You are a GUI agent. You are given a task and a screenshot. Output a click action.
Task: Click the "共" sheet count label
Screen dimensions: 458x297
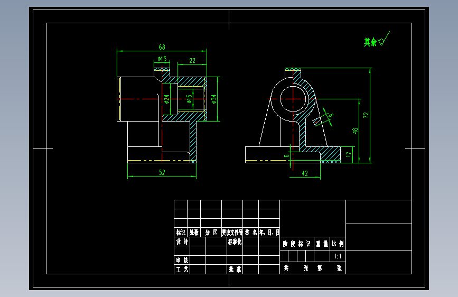pyautogui.click(x=286, y=268)
